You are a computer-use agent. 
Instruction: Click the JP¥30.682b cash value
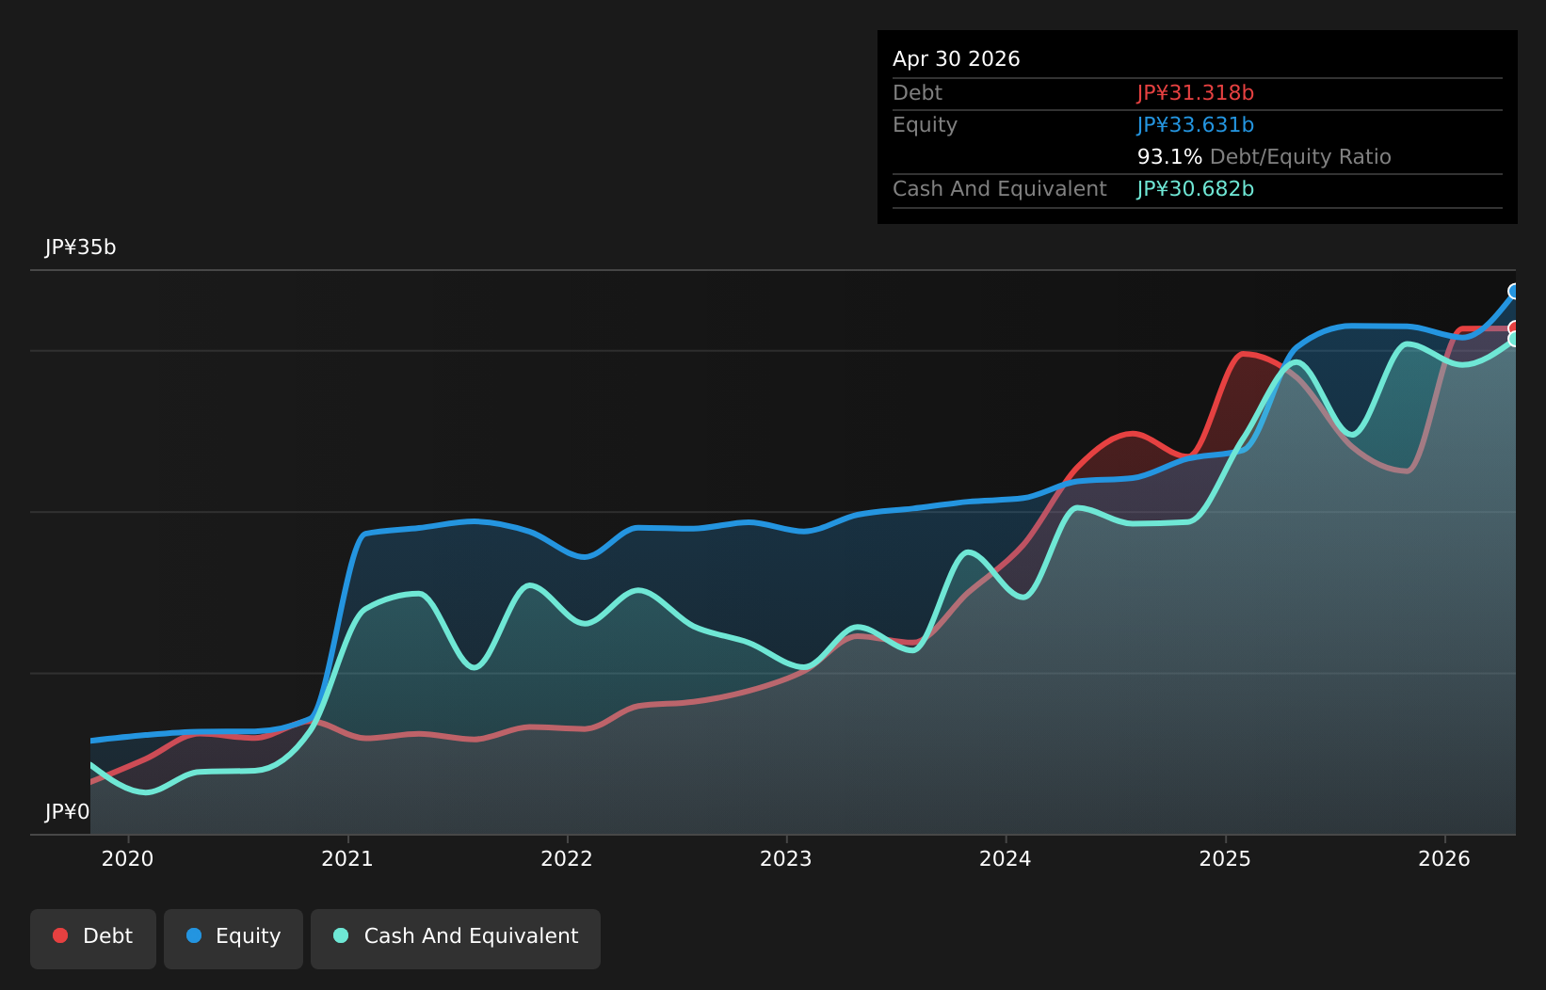click(1196, 189)
